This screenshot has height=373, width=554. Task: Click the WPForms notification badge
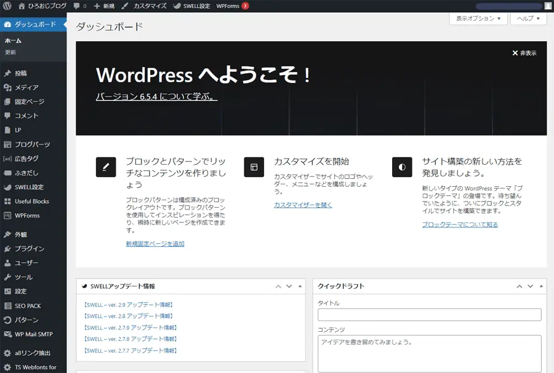245,6
